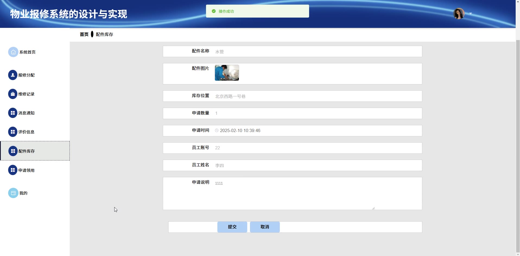The image size is (520, 256).
Task: Go to 首页 via breadcrumb
Action: point(84,34)
